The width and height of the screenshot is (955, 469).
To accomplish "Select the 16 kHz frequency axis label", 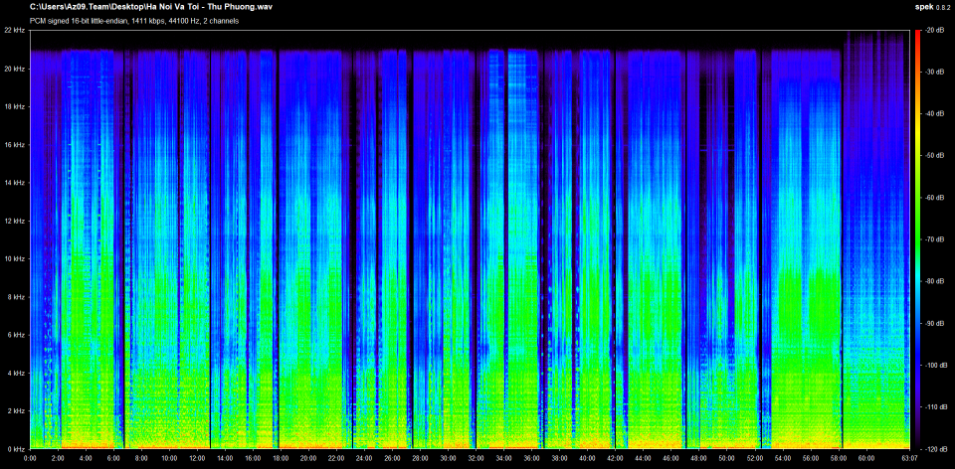I will (16, 145).
